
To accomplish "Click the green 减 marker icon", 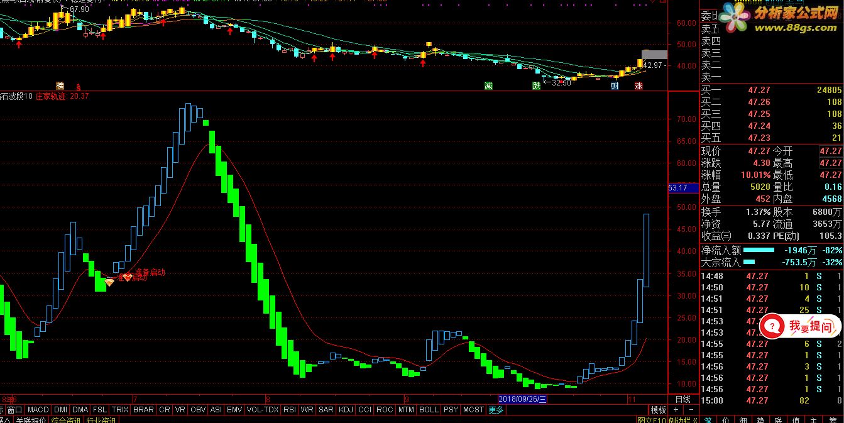I will point(488,85).
